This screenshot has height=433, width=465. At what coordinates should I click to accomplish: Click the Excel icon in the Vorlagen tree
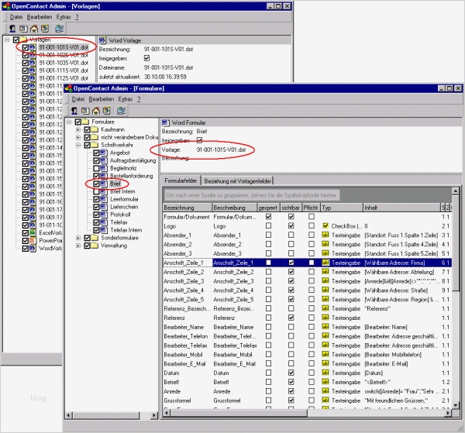tap(33, 232)
